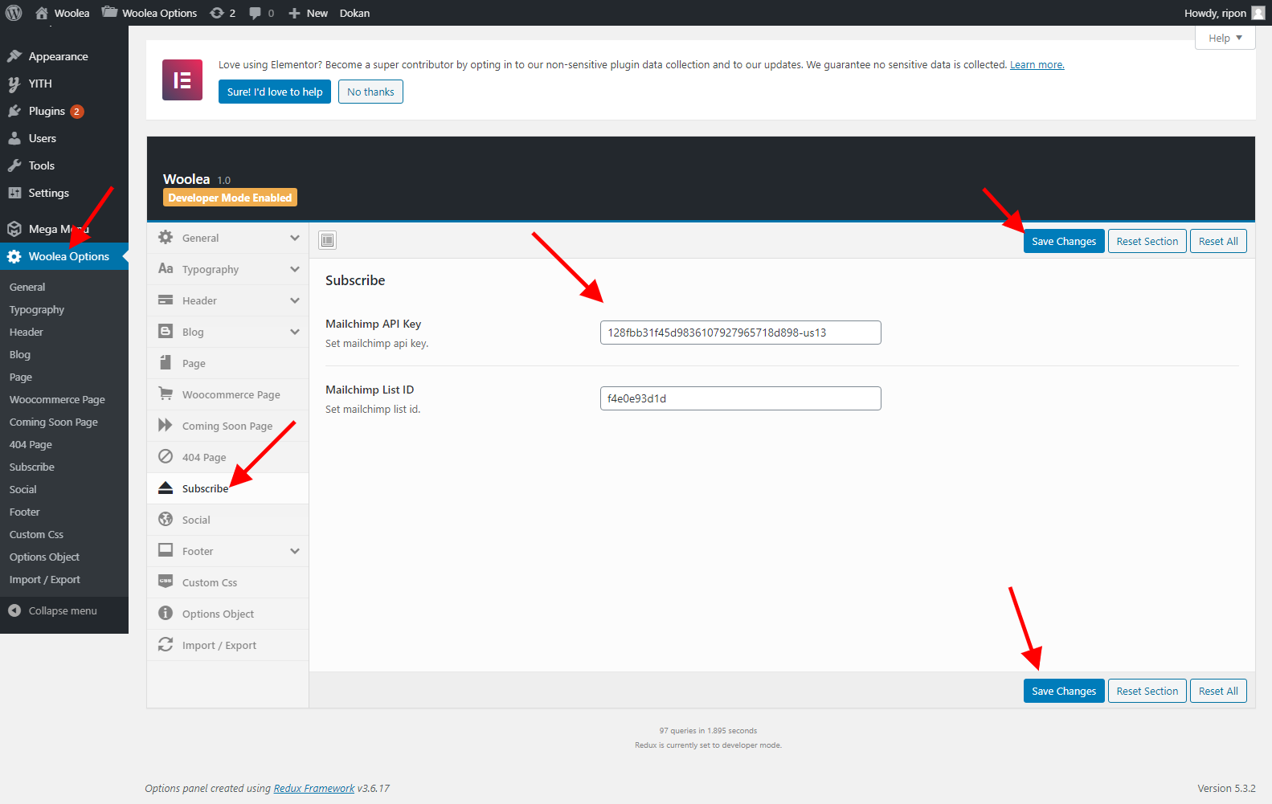Click the Typography Aa icon

[166, 268]
